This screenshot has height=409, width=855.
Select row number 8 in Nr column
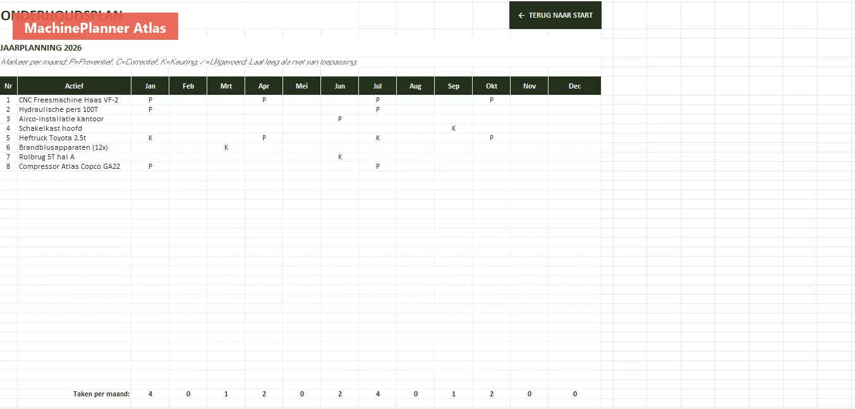[8, 166]
